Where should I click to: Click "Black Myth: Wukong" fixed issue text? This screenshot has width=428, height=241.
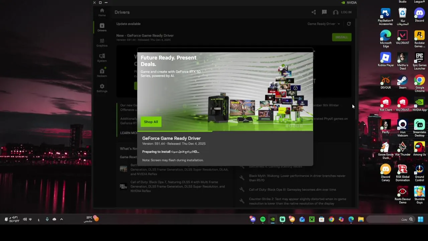click(297, 178)
